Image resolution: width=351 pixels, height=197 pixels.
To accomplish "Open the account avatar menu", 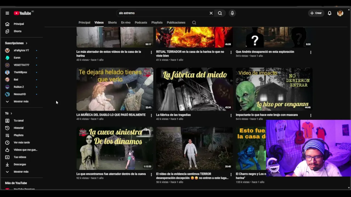I will (340, 13).
